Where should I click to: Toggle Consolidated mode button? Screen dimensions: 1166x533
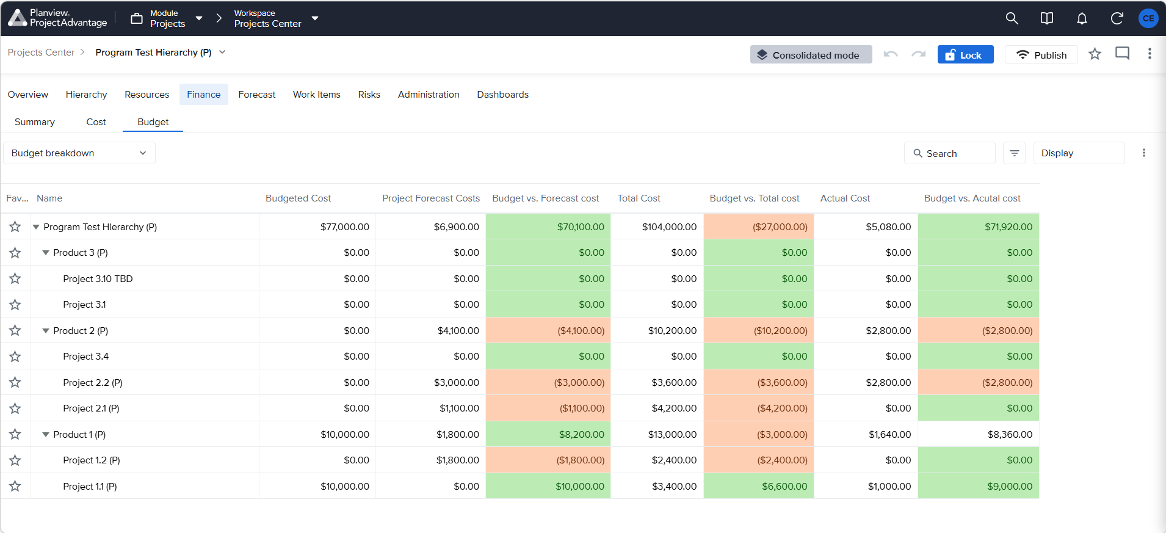point(811,54)
